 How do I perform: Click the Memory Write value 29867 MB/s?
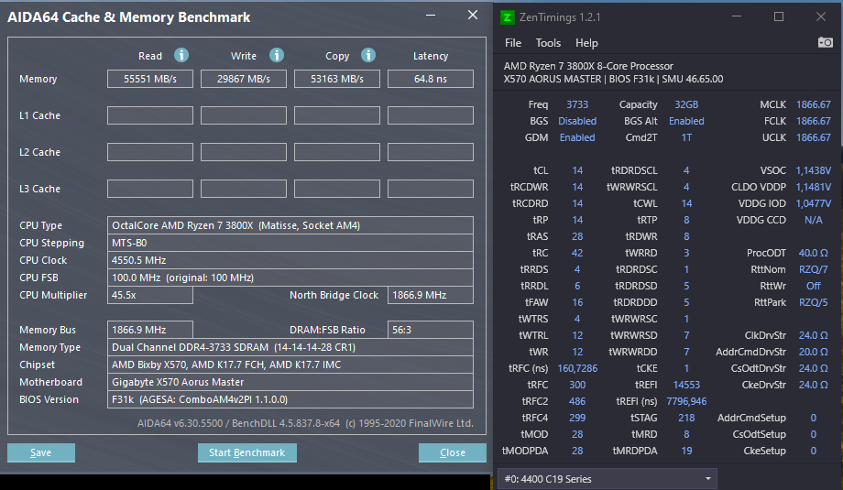point(244,79)
